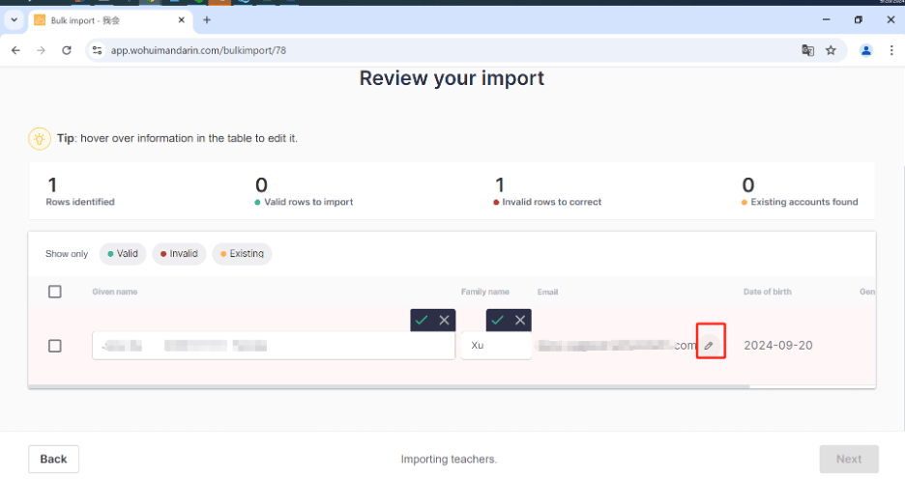
Task: Toggle the Invalid filter chip
Action: click(x=179, y=254)
